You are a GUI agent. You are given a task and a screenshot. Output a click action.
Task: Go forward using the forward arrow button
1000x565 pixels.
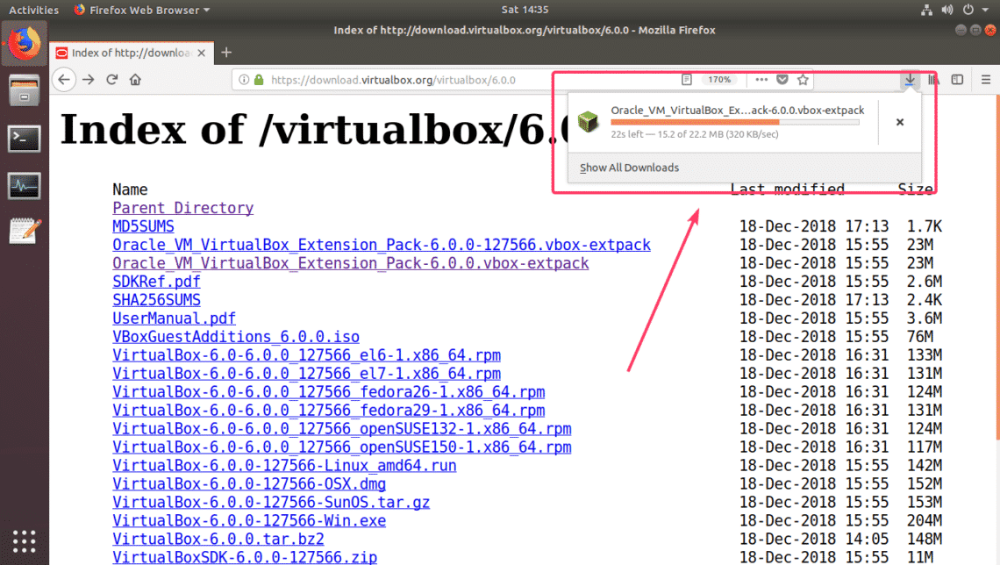coord(89,80)
